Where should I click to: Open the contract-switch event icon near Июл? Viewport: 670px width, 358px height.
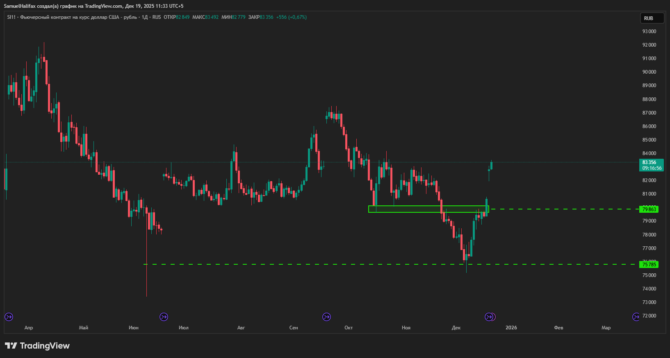tap(164, 317)
